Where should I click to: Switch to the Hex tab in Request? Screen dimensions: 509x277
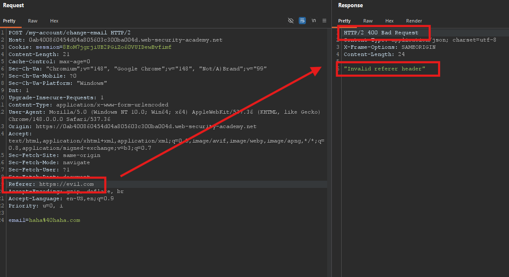(54, 21)
